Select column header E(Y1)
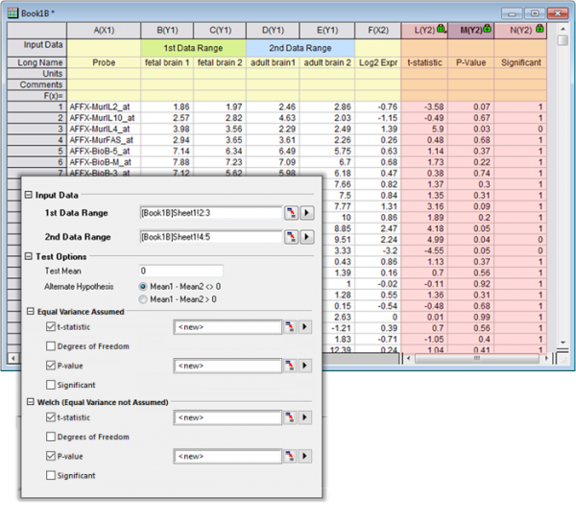Viewport: 576px width, 521px height. pyautogui.click(x=327, y=31)
